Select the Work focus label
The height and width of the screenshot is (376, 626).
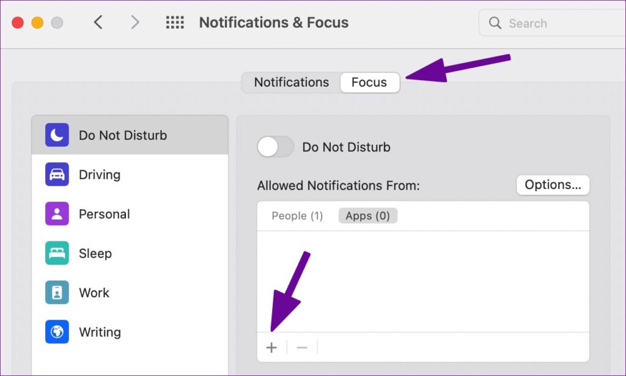[x=94, y=293]
